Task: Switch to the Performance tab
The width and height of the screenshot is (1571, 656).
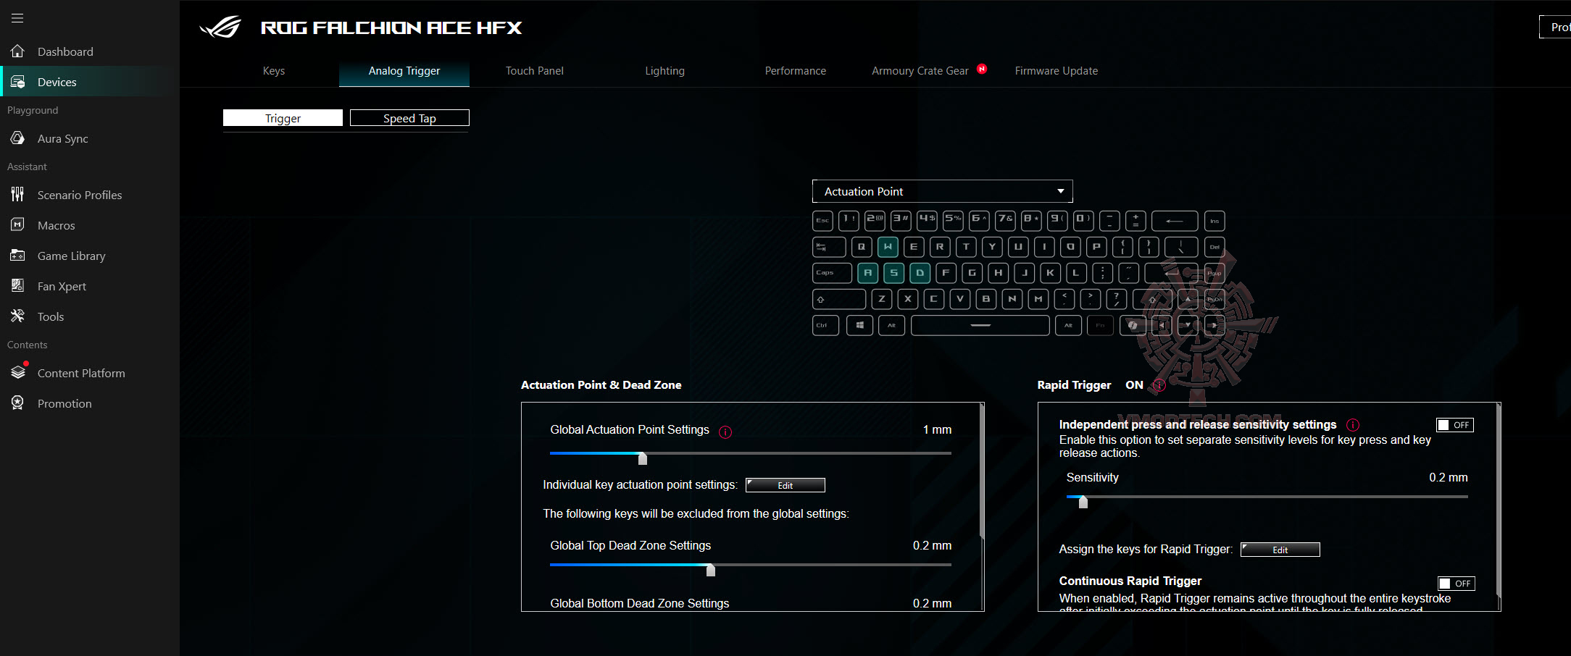Action: click(x=796, y=71)
